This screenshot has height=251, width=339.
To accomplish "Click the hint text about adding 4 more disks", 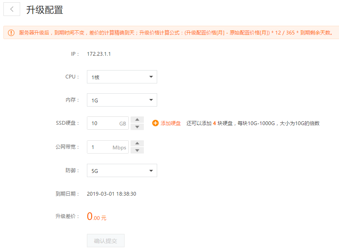I will coord(253,123).
